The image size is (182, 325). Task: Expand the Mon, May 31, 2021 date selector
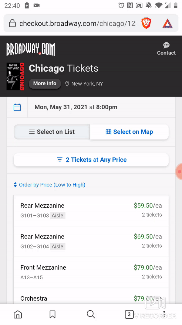pos(76,107)
